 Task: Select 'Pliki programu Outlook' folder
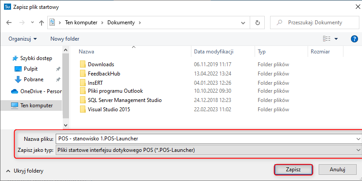pyautogui.click(x=115, y=91)
